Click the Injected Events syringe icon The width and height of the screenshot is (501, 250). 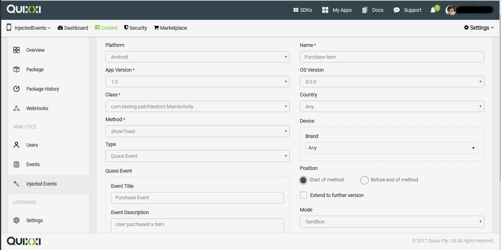pyautogui.click(x=16, y=184)
